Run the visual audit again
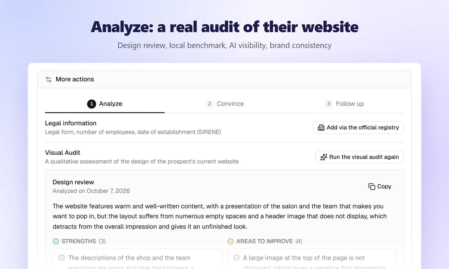The height and width of the screenshot is (269, 449). (x=359, y=157)
